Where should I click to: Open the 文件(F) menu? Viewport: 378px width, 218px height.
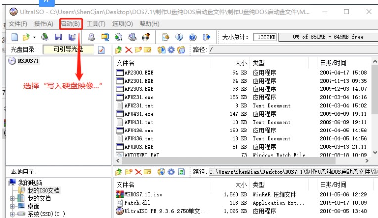click(x=18, y=24)
